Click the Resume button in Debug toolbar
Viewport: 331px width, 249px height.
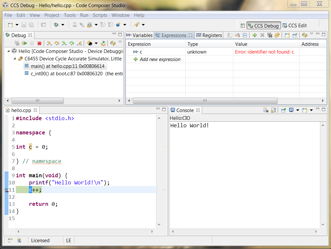[24, 43]
